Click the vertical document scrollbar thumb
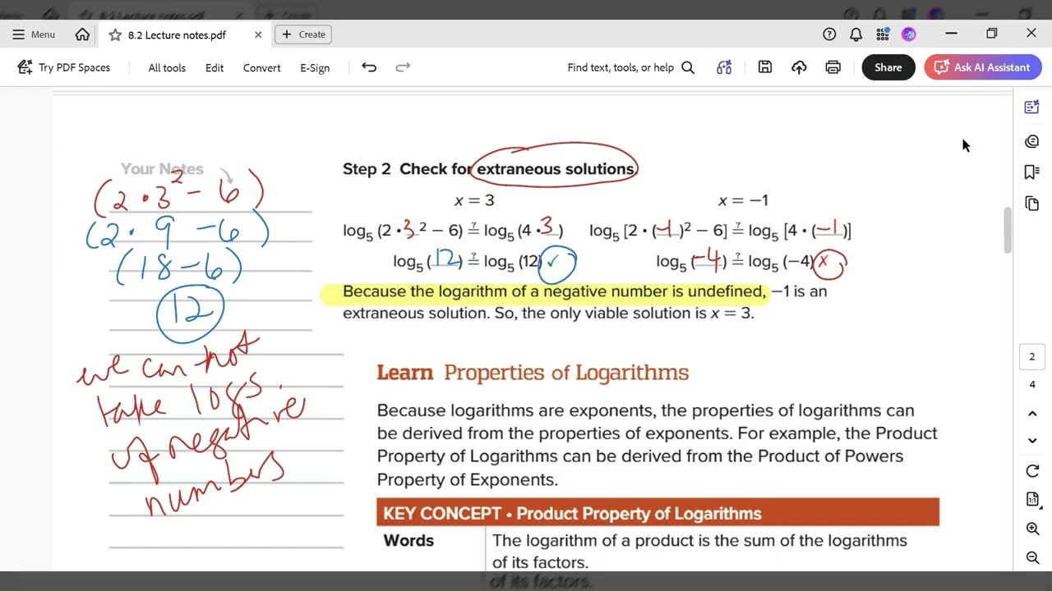The height and width of the screenshot is (591, 1052). pyautogui.click(x=1008, y=231)
